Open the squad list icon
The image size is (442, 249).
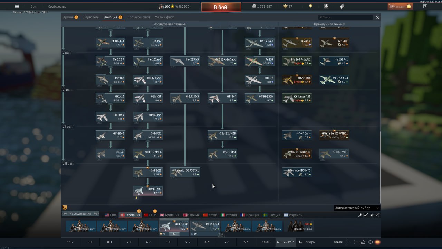pos(356,242)
